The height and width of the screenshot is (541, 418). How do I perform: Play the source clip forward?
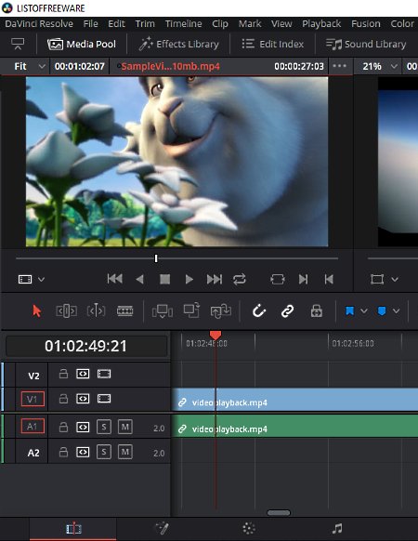click(189, 279)
